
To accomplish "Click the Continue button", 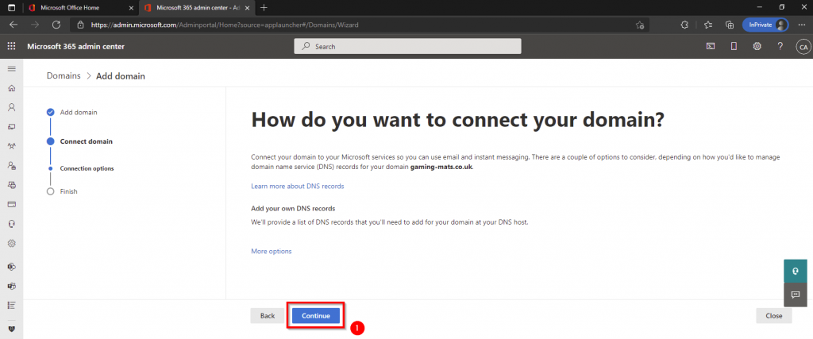I will pyautogui.click(x=316, y=316).
